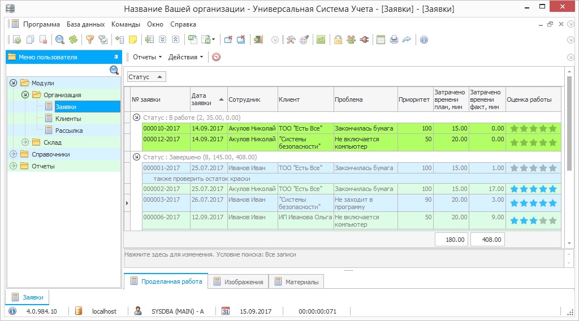Viewport: 579px width, 321px height.
Task: Open the Действия dropdown
Action: tap(185, 57)
